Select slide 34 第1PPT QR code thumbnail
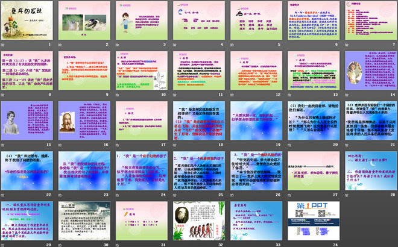The width and height of the screenshot is (398, 247). [x=314, y=220]
